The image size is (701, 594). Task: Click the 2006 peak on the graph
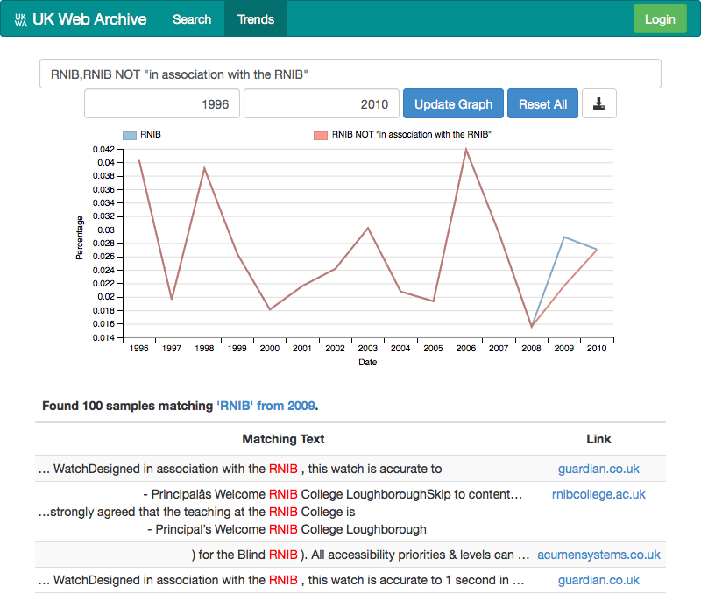(466, 150)
